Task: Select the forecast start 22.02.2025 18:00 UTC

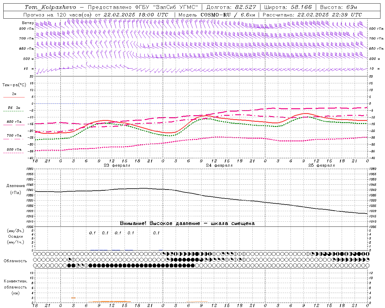Action: pos(136,15)
